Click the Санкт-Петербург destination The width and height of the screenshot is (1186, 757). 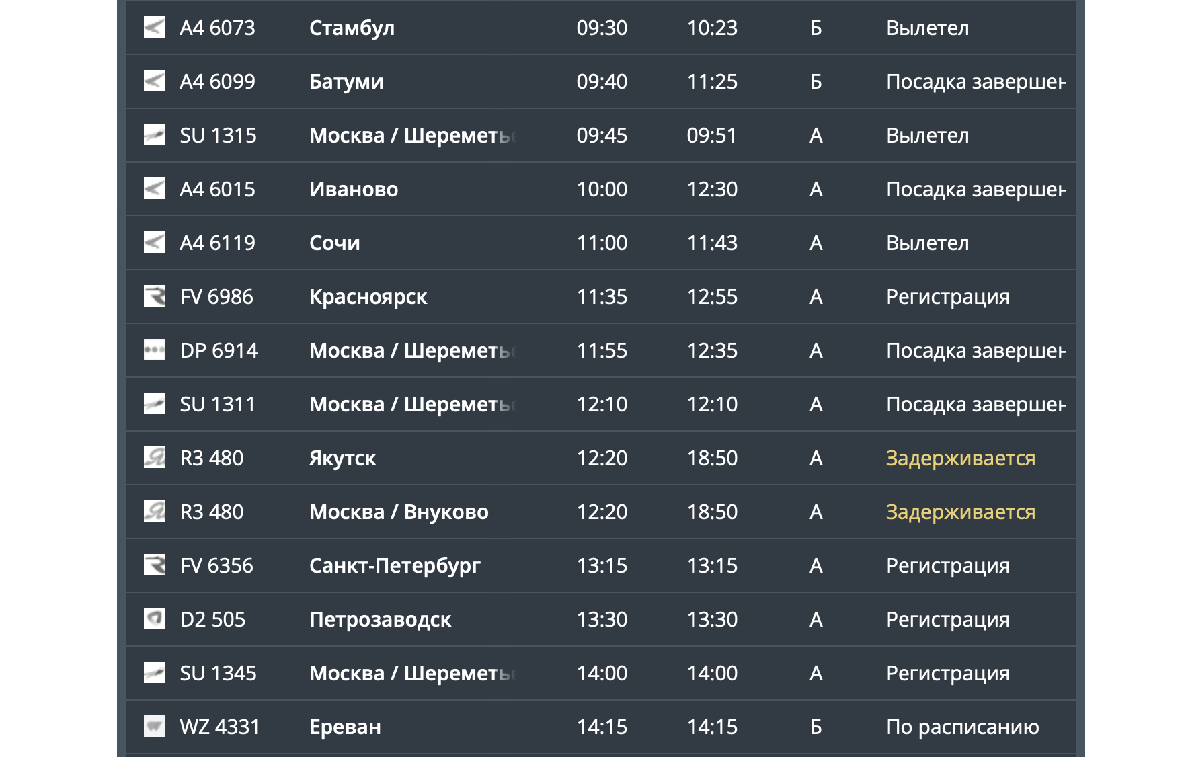pyautogui.click(x=395, y=565)
